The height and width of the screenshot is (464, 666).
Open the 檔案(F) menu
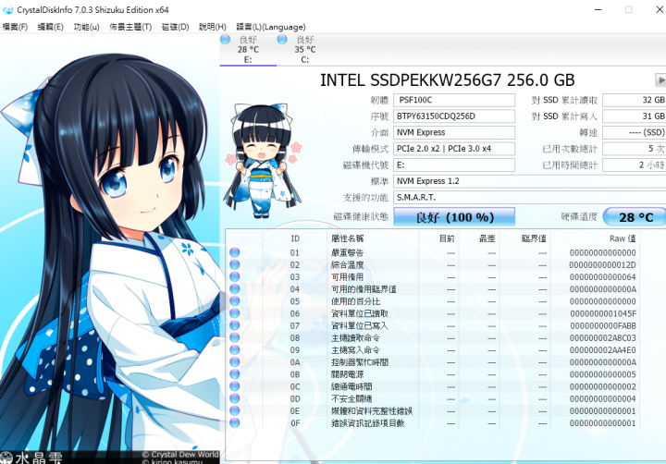(x=15, y=27)
